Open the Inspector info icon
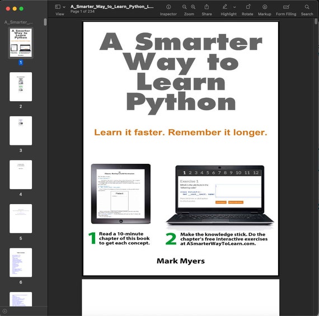319x316 pixels. [x=168, y=7]
